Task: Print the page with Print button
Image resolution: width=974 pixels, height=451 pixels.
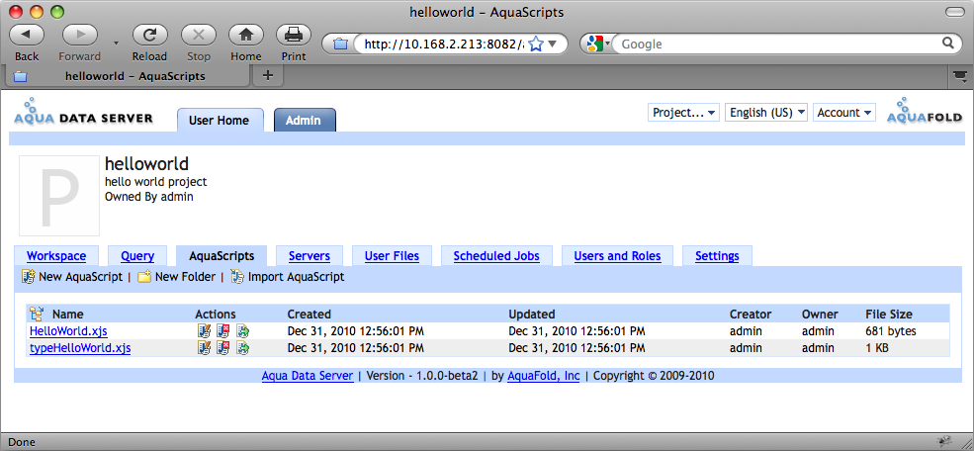Action: (x=294, y=35)
